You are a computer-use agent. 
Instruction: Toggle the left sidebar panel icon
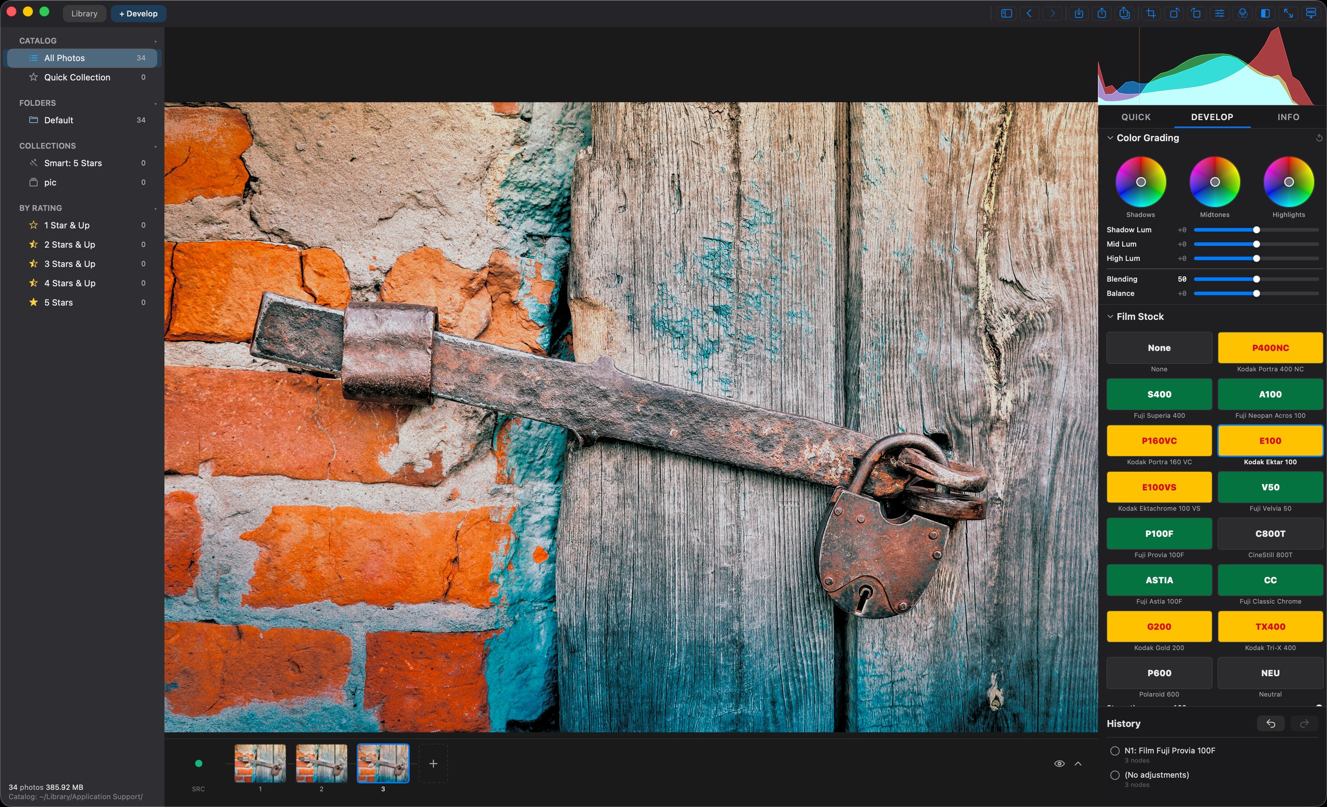coord(1006,13)
